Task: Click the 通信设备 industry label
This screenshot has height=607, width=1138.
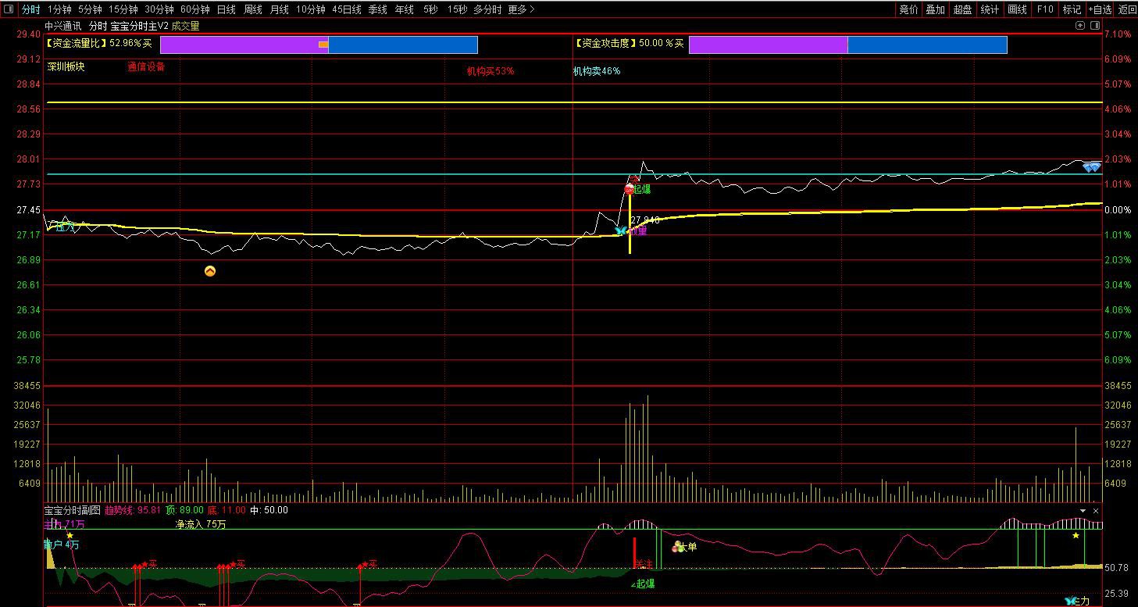Action: coord(146,66)
